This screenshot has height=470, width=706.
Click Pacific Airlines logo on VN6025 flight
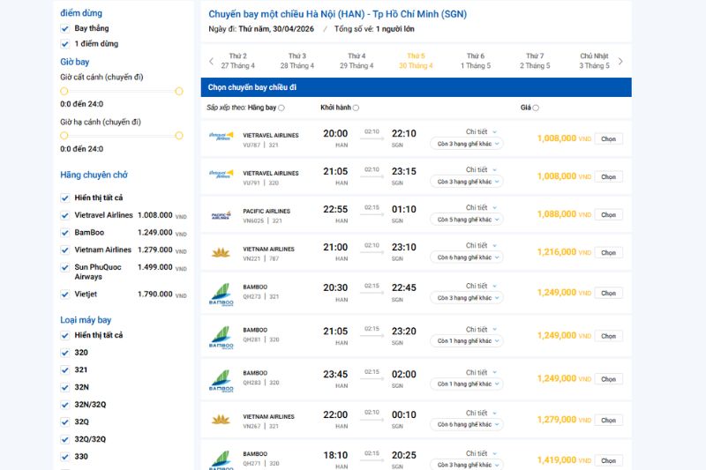click(222, 215)
